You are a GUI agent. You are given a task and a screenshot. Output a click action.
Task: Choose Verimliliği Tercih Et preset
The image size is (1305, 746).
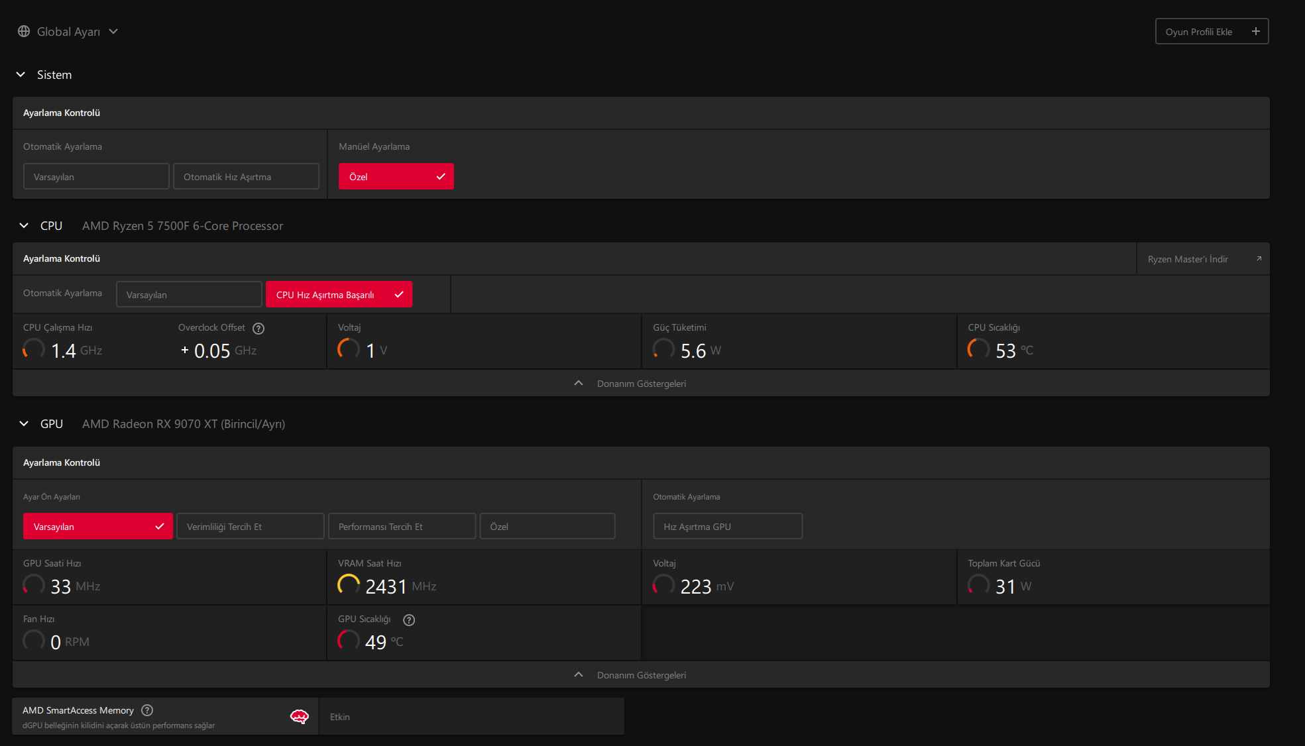[250, 526]
